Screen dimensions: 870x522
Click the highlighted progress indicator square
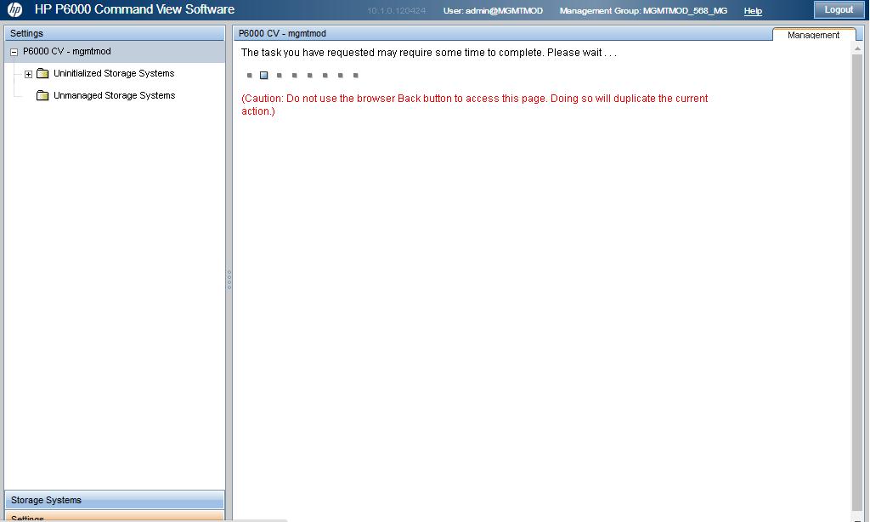[x=264, y=75]
